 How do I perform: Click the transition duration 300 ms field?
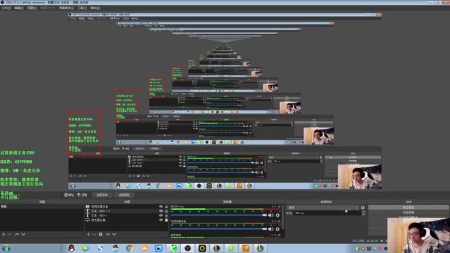[x=327, y=213]
